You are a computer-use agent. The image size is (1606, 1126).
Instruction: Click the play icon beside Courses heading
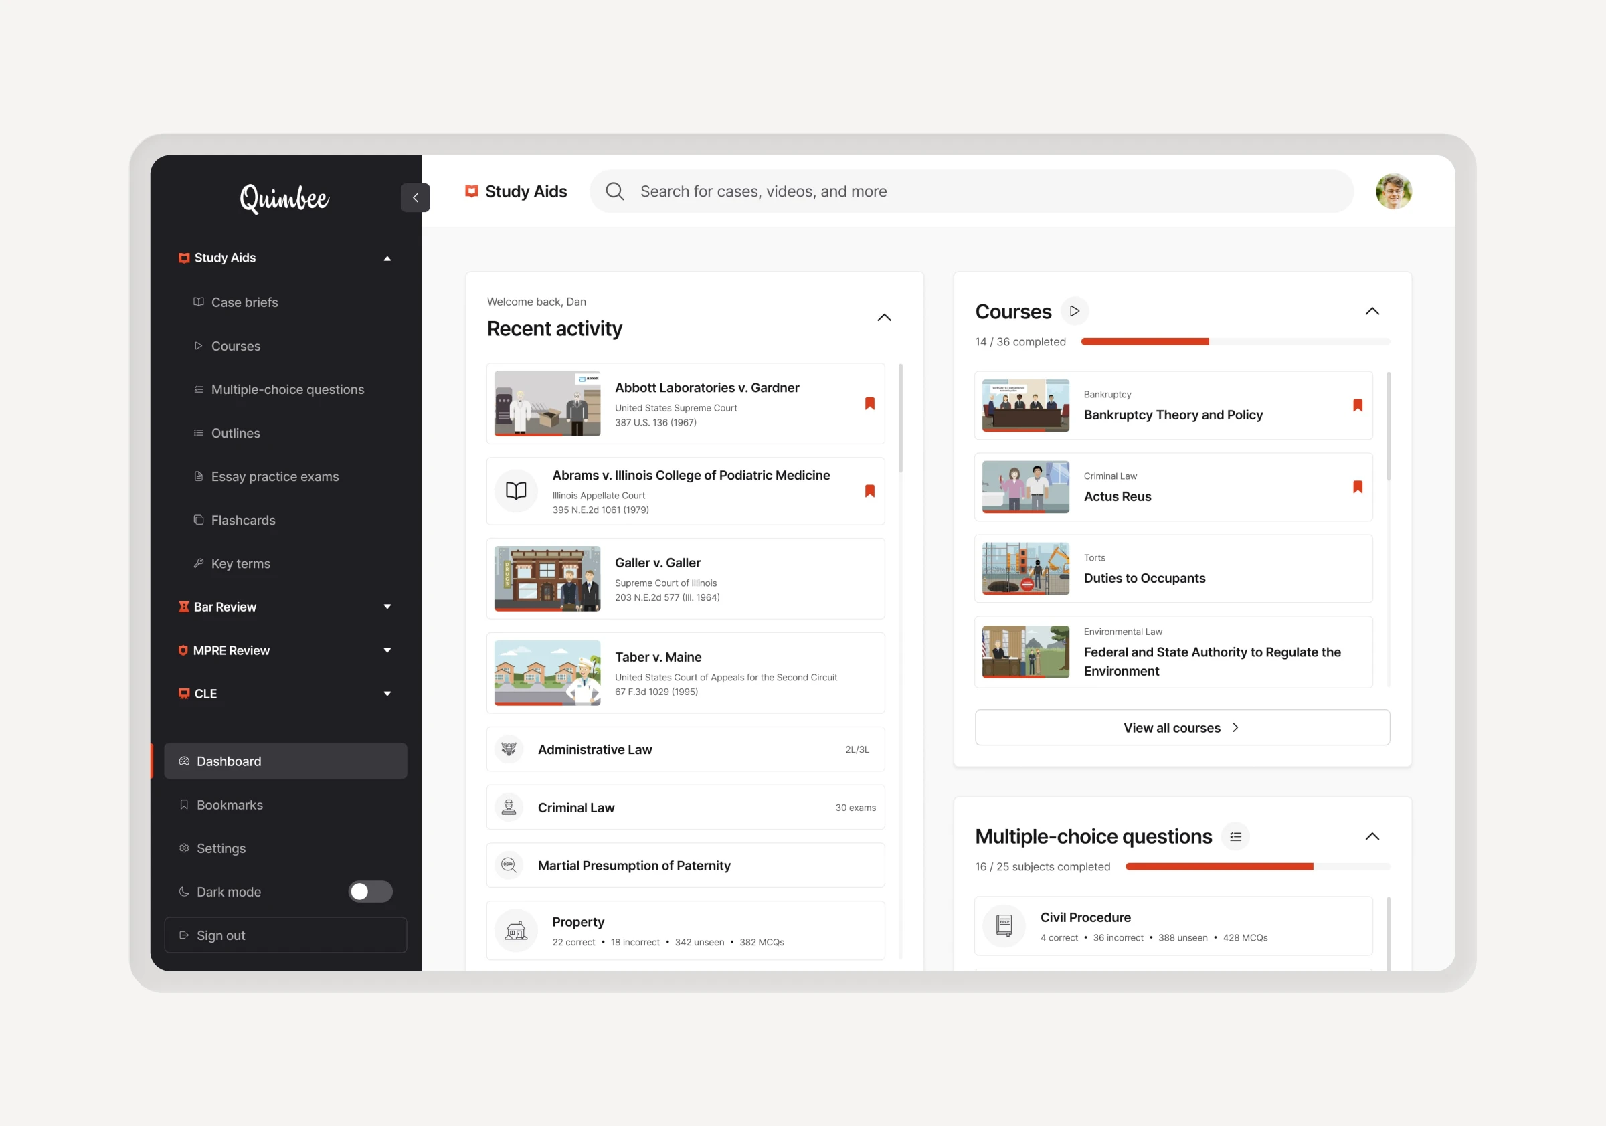pyautogui.click(x=1075, y=311)
